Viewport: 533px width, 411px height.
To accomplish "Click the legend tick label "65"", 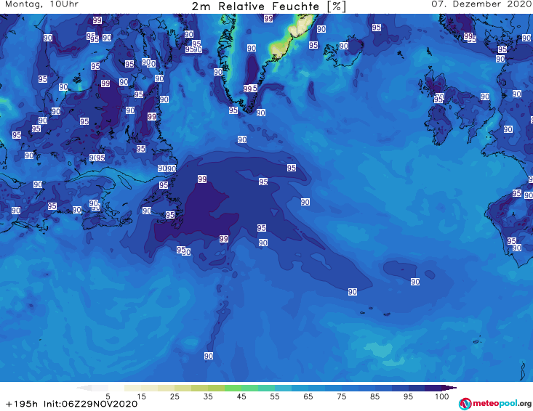I will tap(308, 396).
